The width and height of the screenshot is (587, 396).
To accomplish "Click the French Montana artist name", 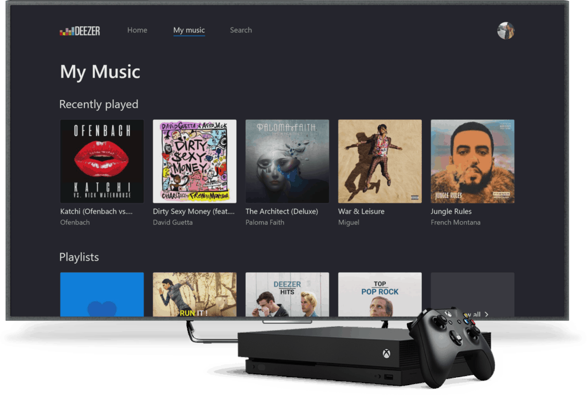I will (x=456, y=222).
